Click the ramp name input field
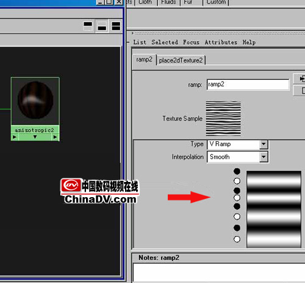This screenshot has height=283, width=305. (248, 84)
